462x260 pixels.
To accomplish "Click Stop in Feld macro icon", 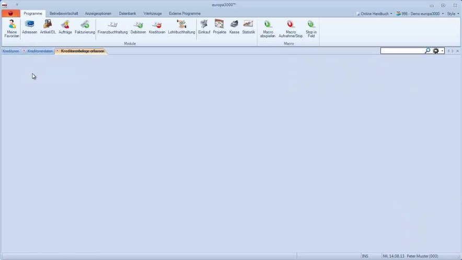I will point(311,28).
